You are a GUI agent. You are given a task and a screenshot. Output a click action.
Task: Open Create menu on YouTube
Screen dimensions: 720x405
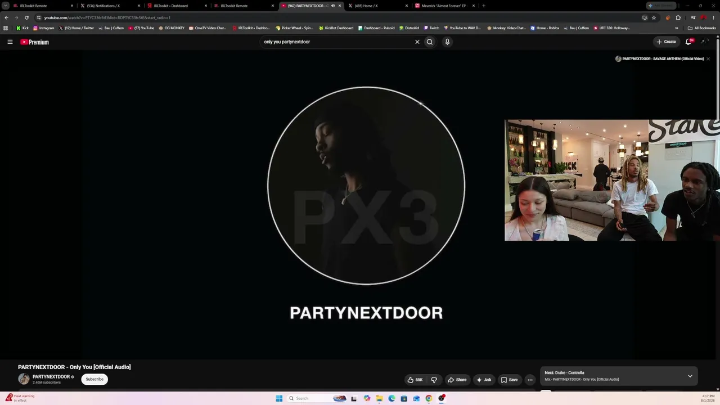pos(666,42)
